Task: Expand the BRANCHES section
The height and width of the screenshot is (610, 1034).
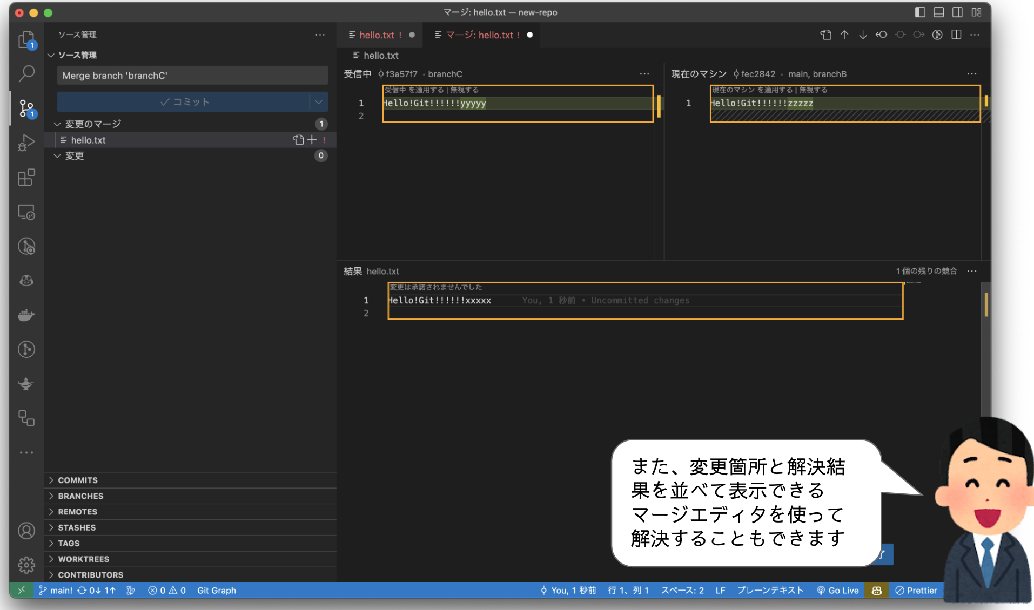Action: click(80, 496)
